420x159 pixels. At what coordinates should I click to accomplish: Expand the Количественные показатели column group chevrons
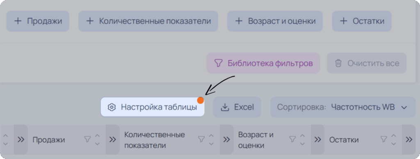[x=112, y=139]
